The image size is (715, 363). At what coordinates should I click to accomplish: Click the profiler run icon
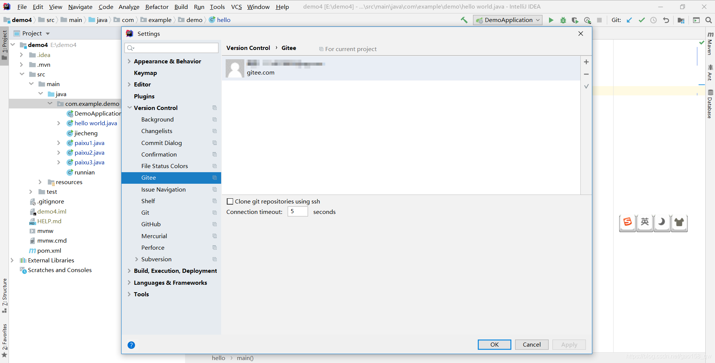(x=587, y=20)
